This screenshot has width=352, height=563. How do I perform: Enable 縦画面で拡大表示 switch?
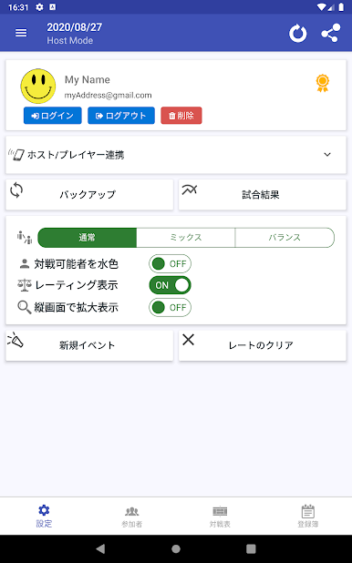170,307
